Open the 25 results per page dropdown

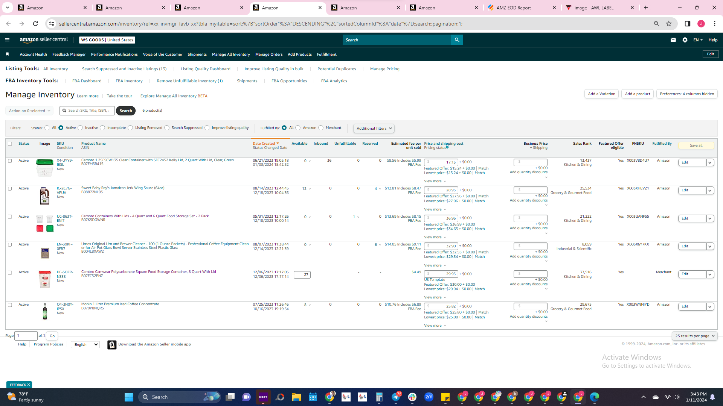(695, 336)
